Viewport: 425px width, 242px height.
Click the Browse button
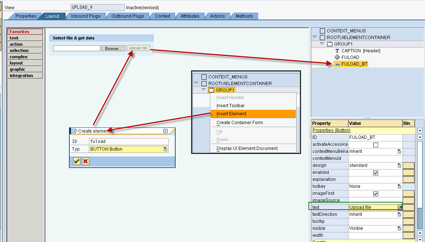(x=113, y=48)
